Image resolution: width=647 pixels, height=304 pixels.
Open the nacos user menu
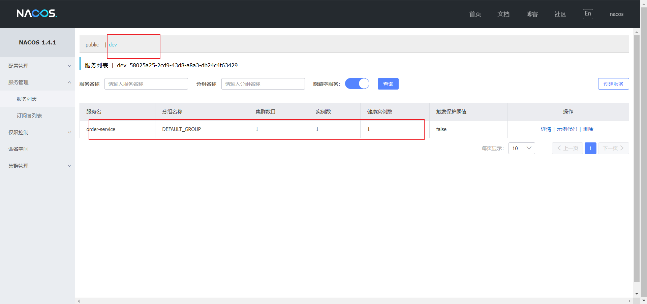point(616,14)
